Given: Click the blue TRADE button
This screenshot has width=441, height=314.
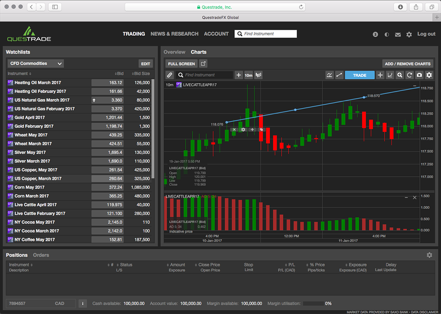Looking at the screenshot, I should [360, 75].
